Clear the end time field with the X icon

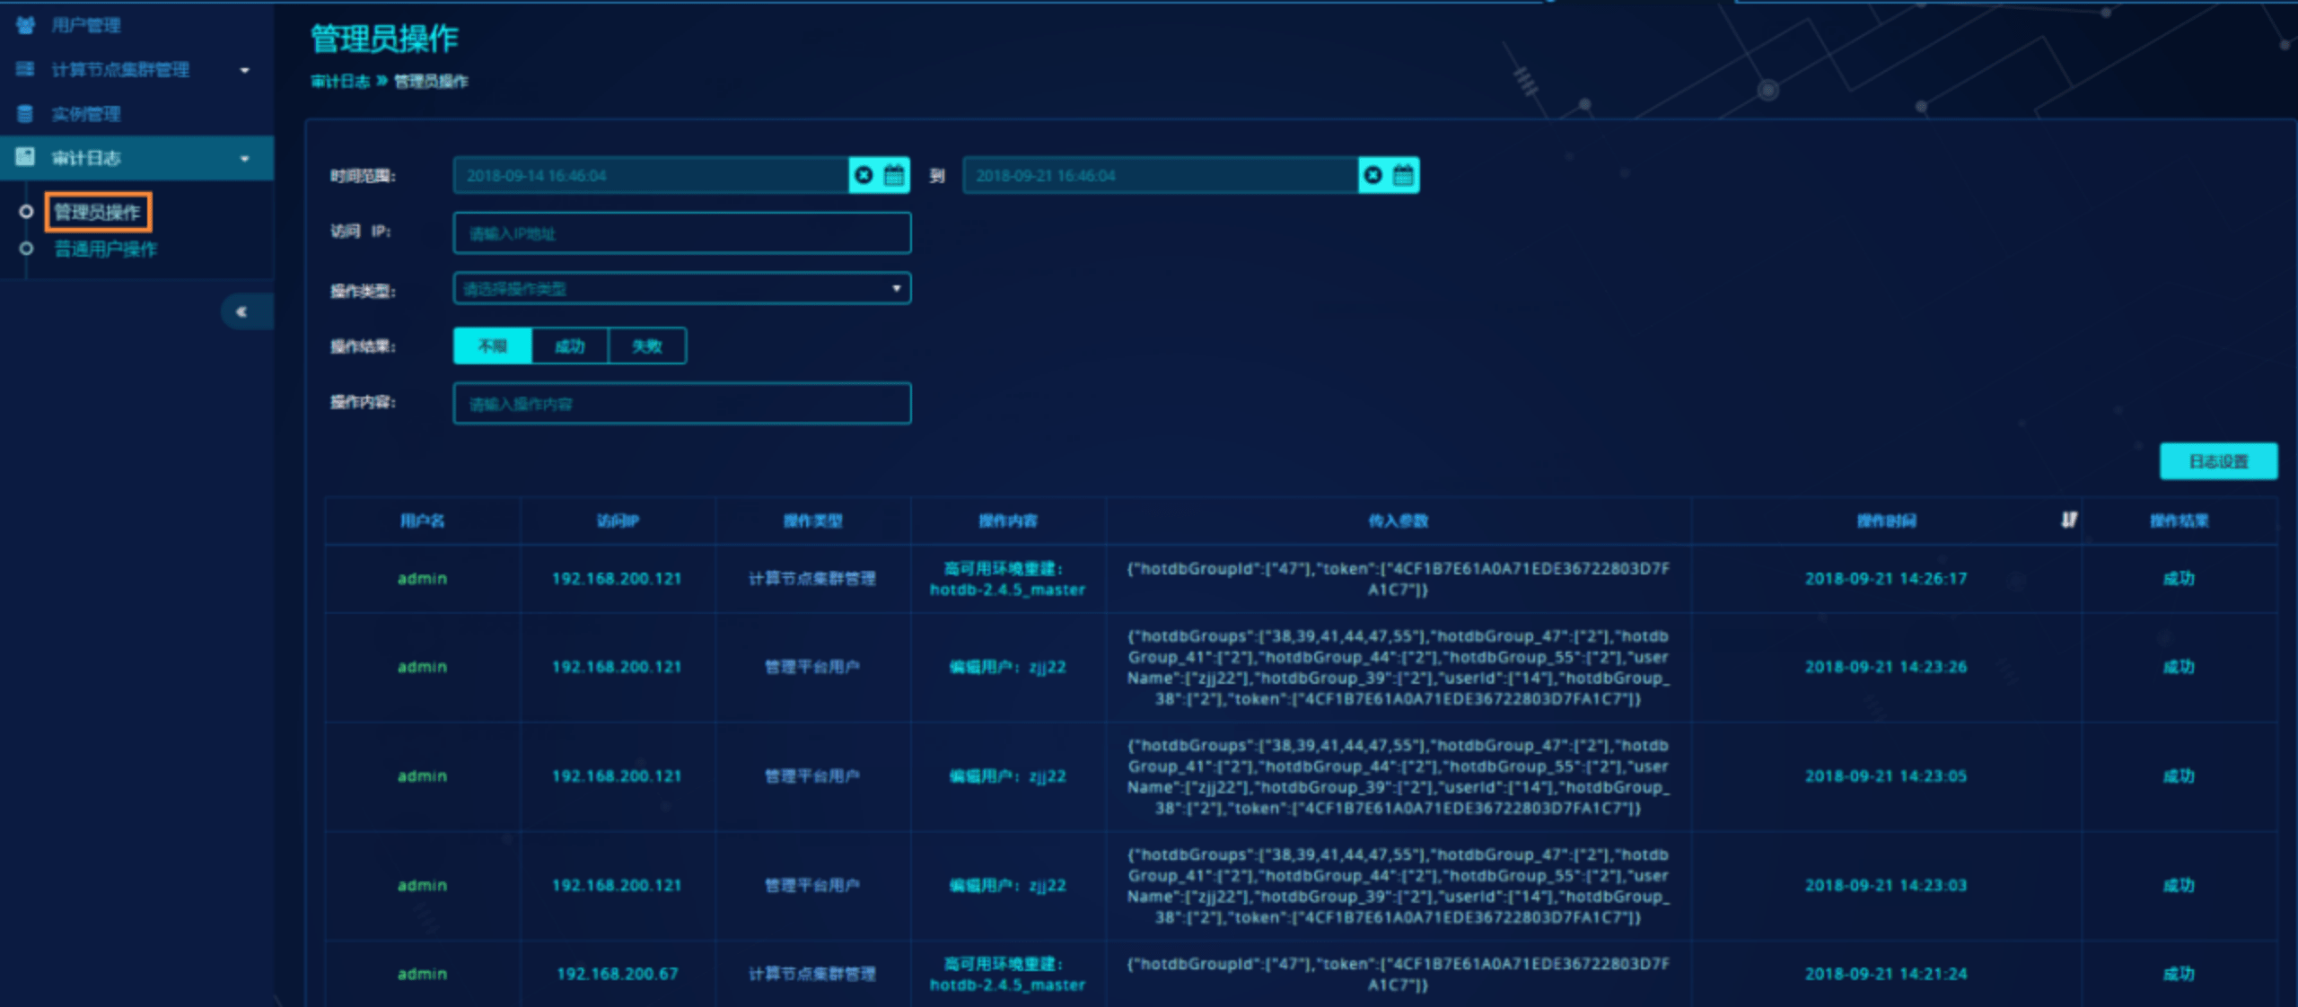click(1373, 175)
